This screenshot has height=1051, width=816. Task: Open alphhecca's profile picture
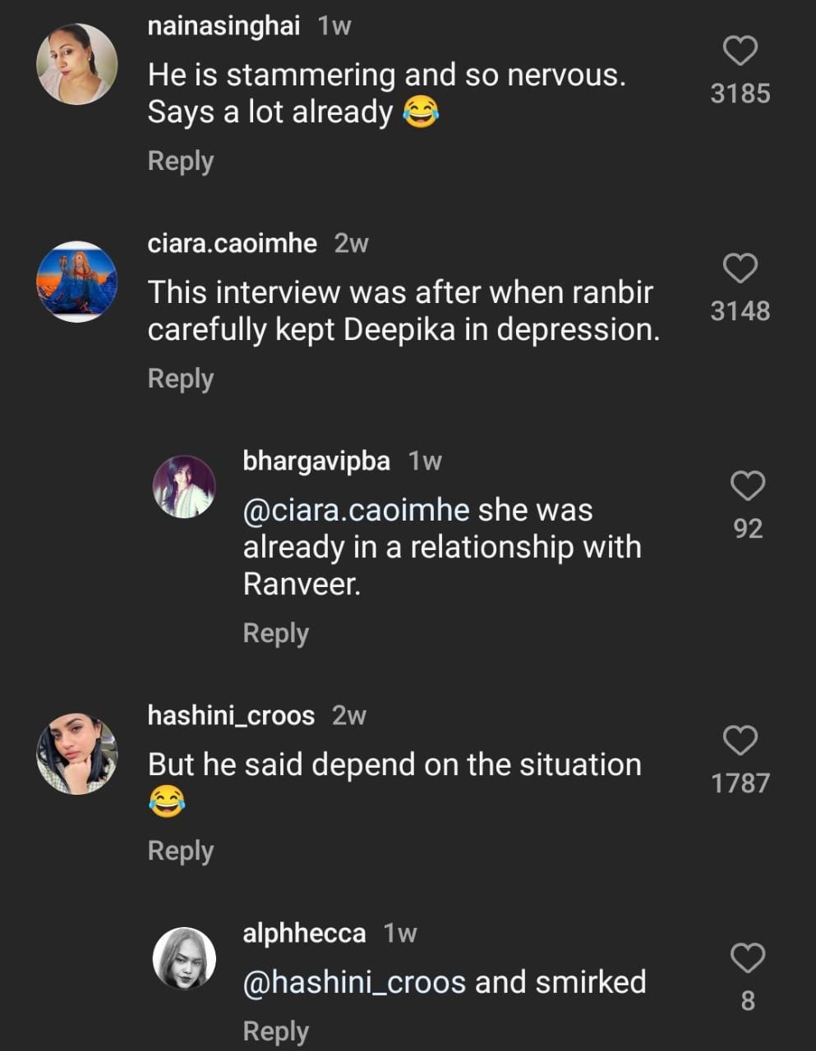coord(184,959)
